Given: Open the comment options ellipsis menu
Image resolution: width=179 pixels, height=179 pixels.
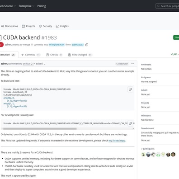Looking at the screenshot, I should click(132, 64).
